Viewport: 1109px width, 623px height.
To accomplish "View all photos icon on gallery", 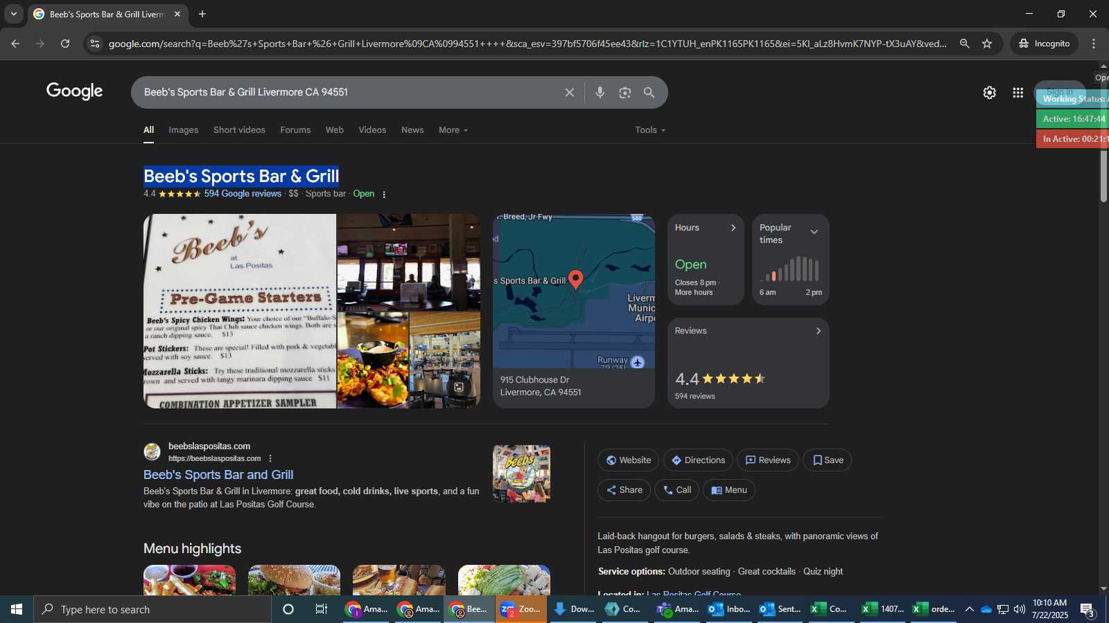I will (459, 387).
